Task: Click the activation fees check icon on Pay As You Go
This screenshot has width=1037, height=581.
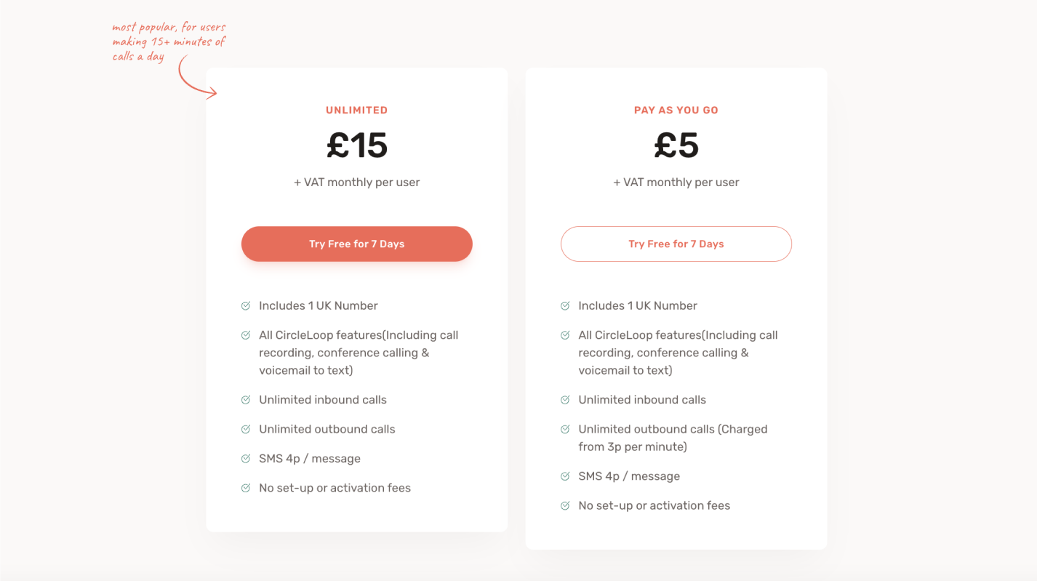Action: (564, 505)
